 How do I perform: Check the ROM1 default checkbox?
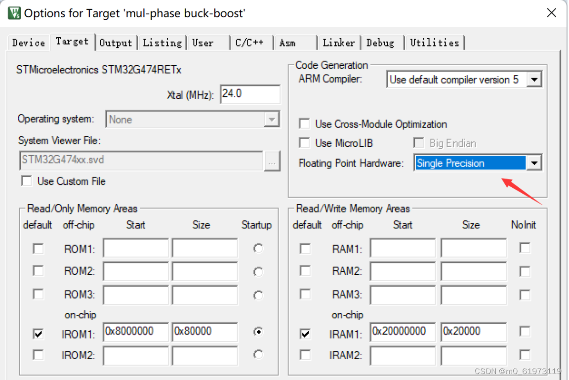38,249
